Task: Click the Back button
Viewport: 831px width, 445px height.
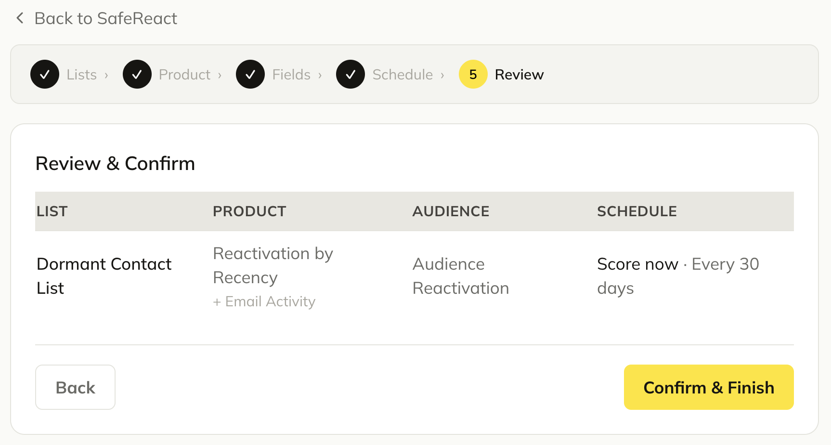Action: point(75,387)
